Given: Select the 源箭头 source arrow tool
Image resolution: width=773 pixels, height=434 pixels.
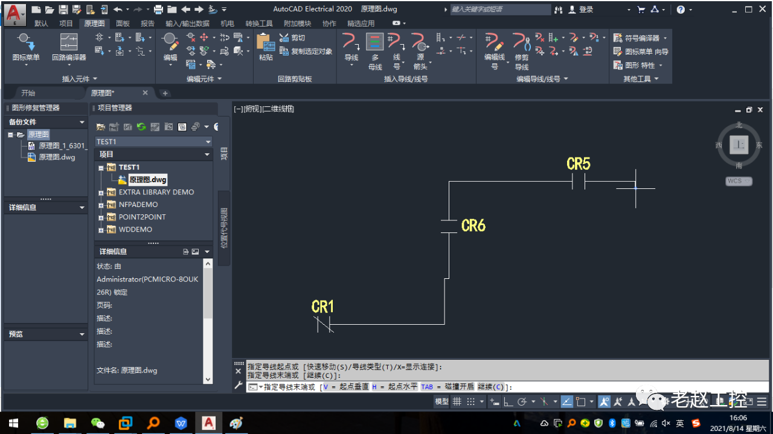Looking at the screenshot, I should coord(420,51).
